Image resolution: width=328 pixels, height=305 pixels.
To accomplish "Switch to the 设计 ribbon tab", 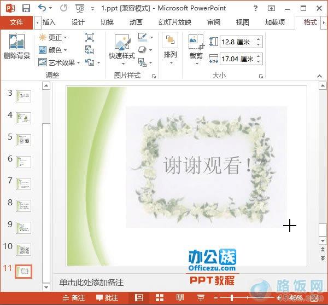I will 78,22.
